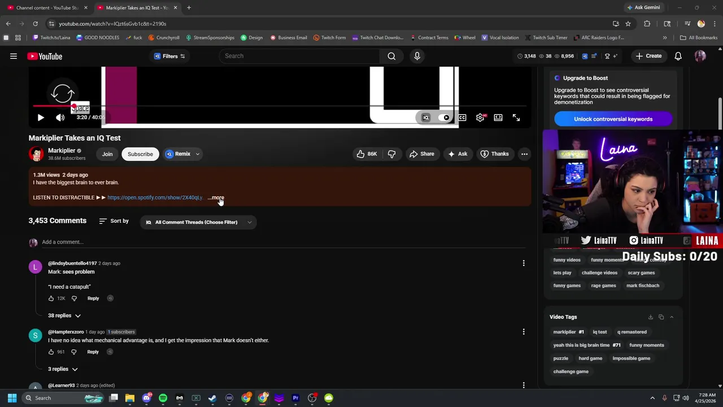Open a new browser tab
723x407 pixels.
[x=189, y=7]
